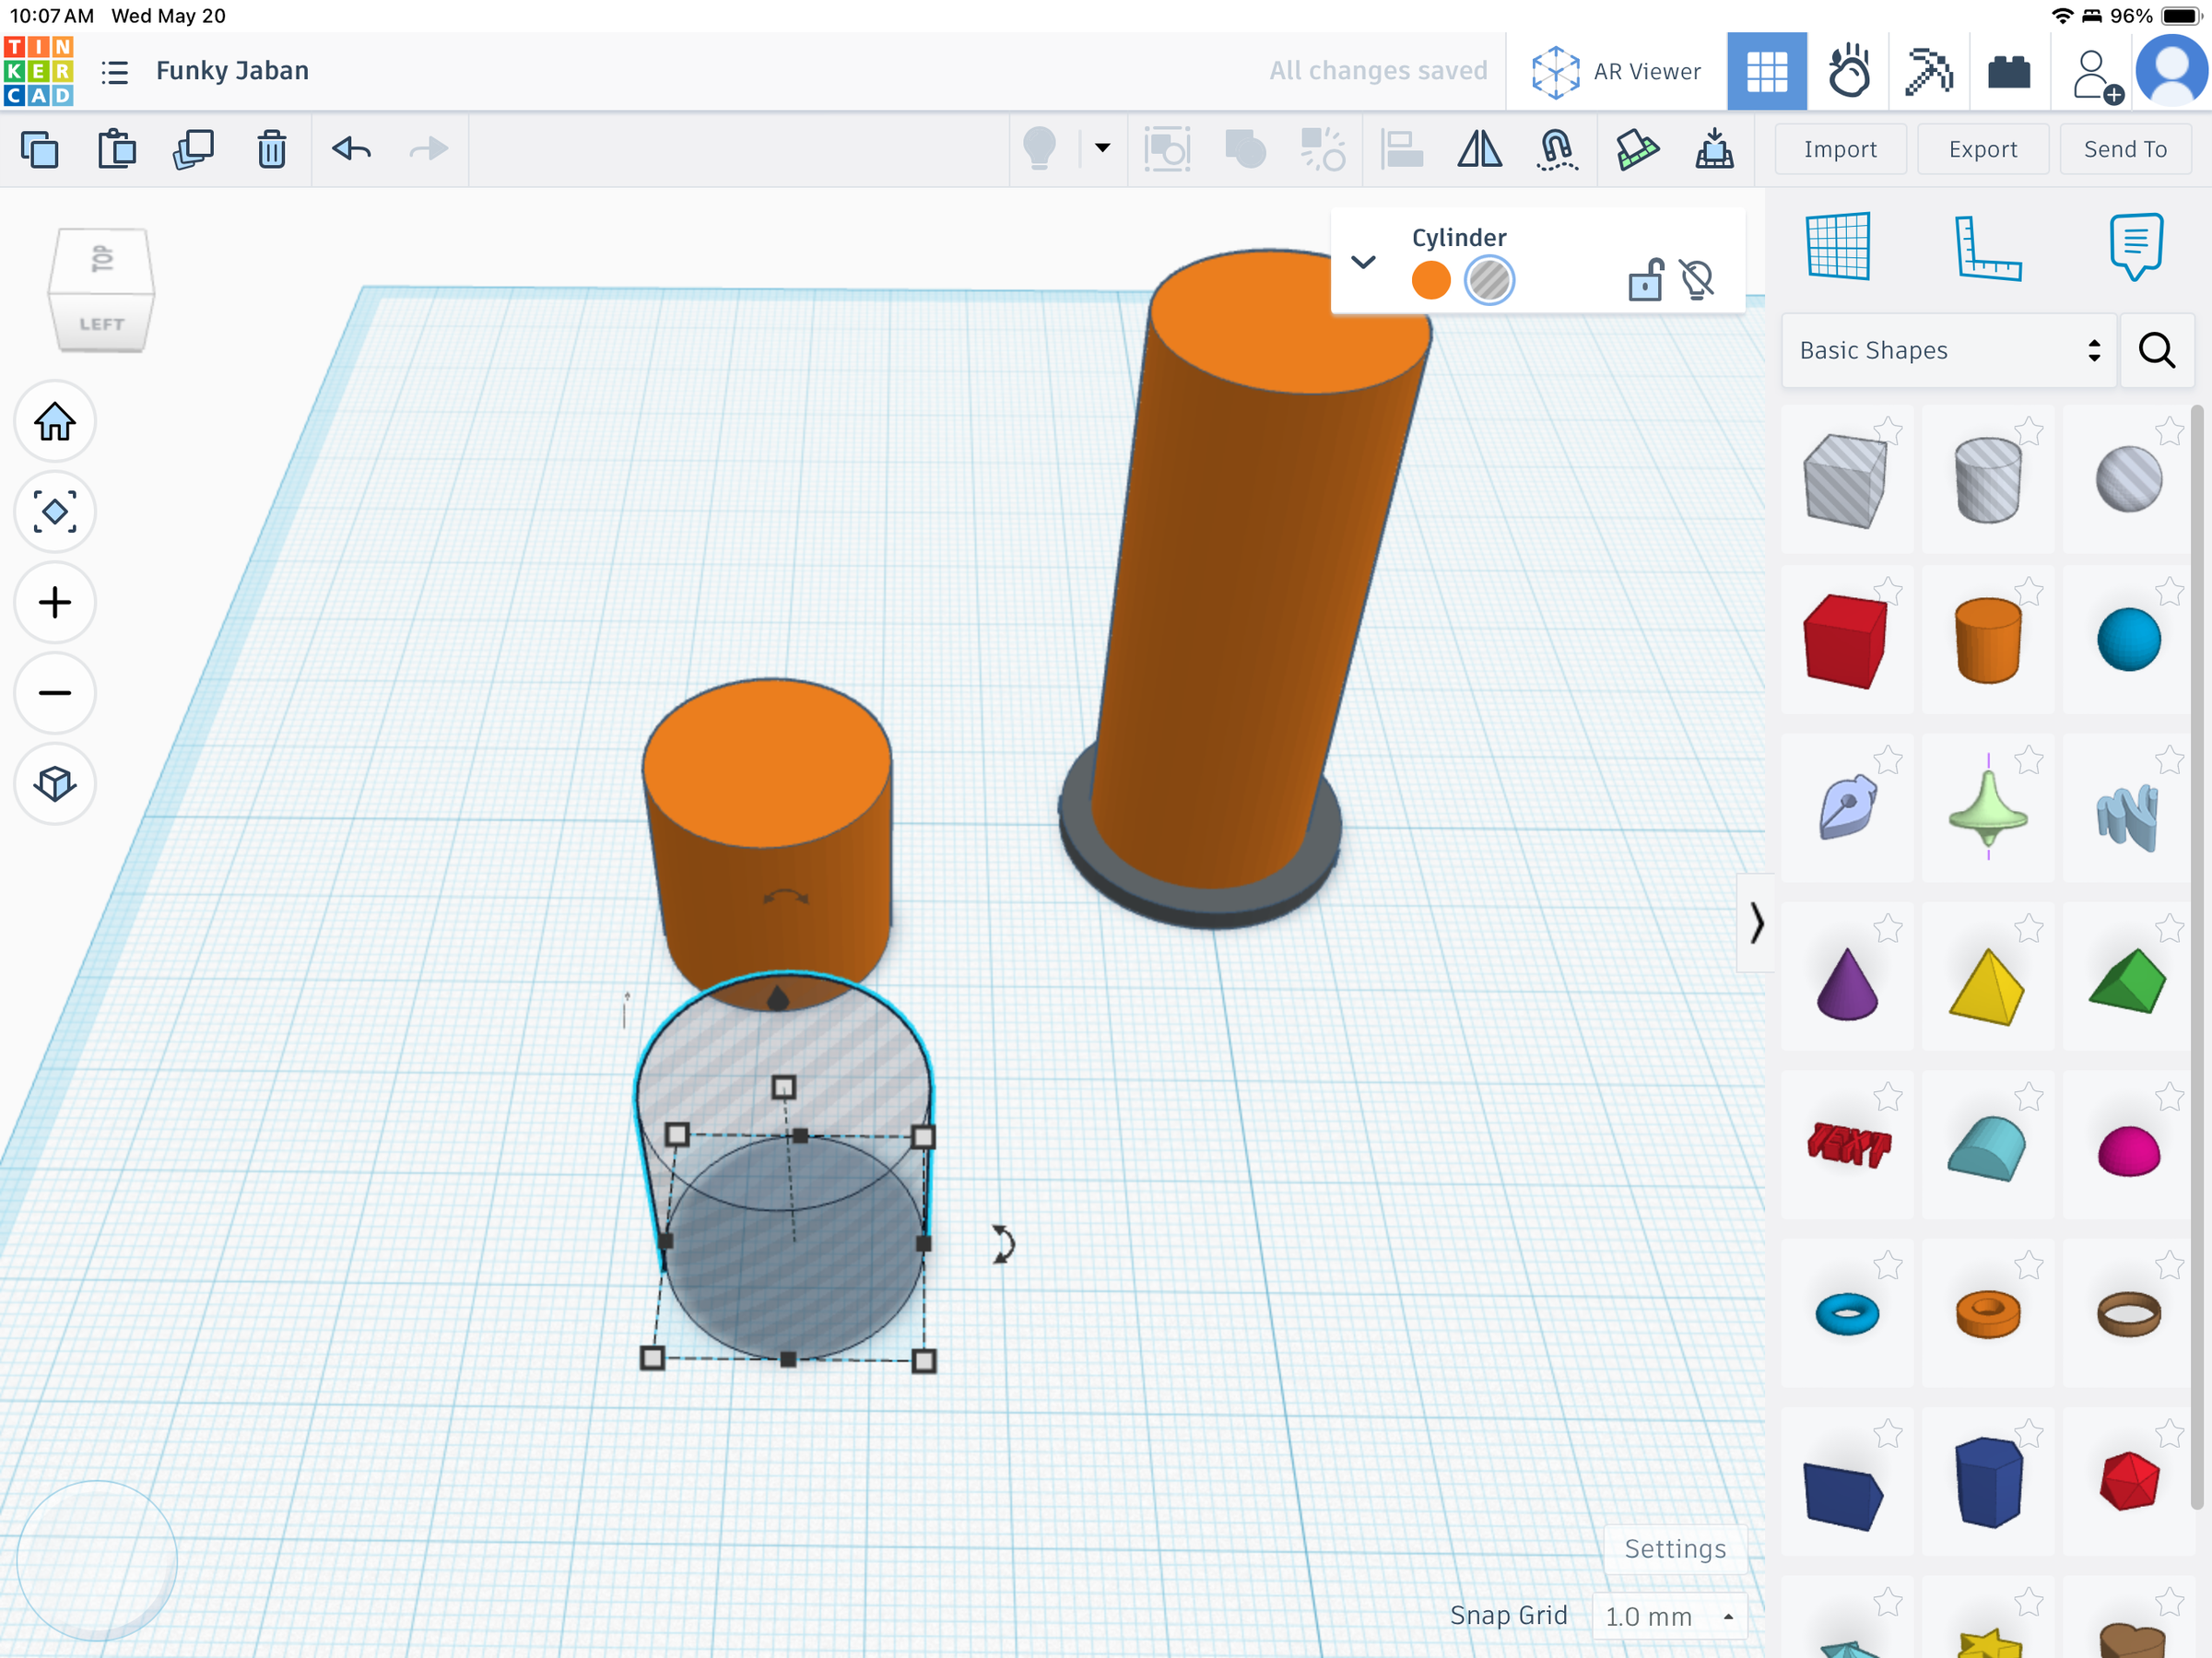Select the striped Hole swatch
This screenshot has height=1658, width=2212.
pyautogui.click(x=1489, y=280)
